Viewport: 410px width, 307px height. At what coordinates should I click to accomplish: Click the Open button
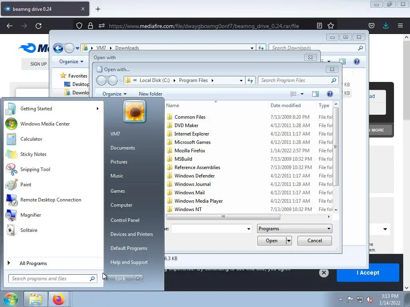pos(272,241)
